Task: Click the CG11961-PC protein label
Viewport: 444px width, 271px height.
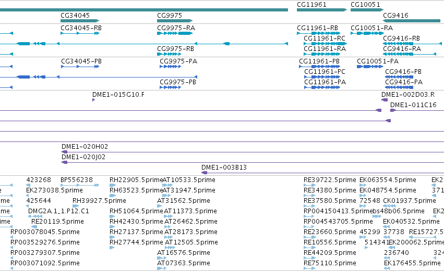Action: pyautogui.click(x=325, y=72)
